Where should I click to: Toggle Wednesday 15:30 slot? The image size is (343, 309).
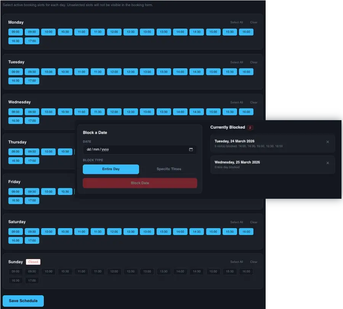230,112
